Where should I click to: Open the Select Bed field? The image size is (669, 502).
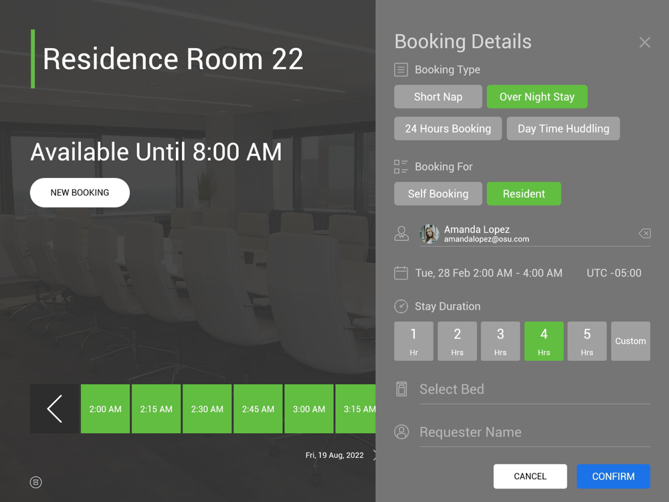pos(535,390)
